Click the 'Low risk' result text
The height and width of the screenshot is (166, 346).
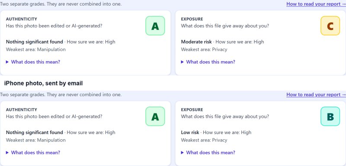click(190, 132)
